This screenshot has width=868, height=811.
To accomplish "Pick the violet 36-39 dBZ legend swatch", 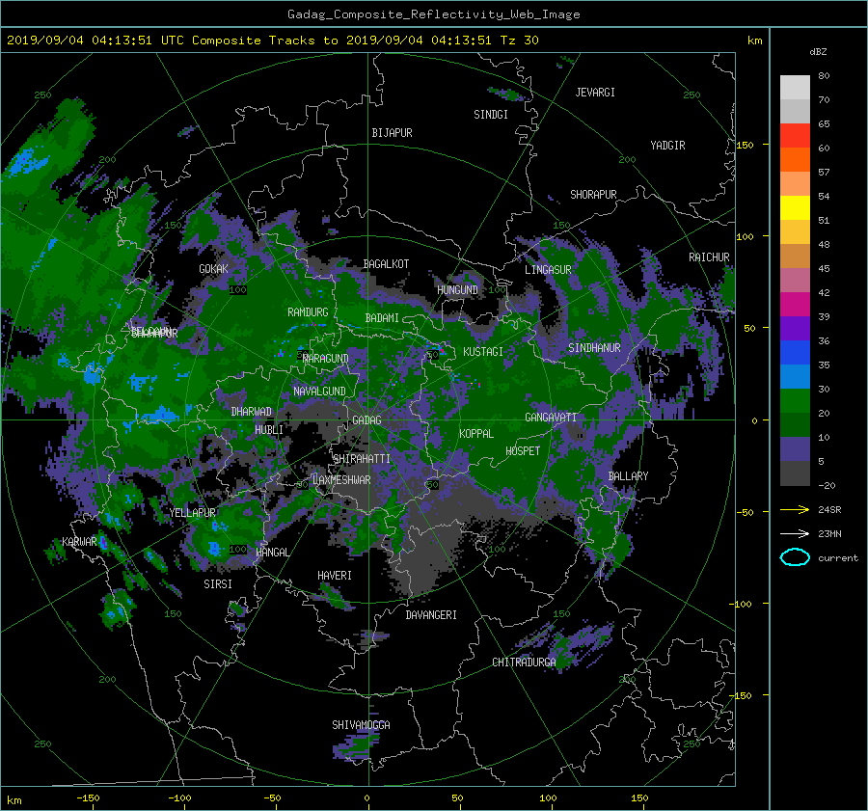I will [795, 328].
